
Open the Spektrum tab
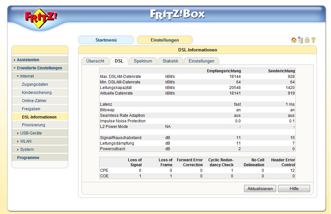(x=143, y=61)
